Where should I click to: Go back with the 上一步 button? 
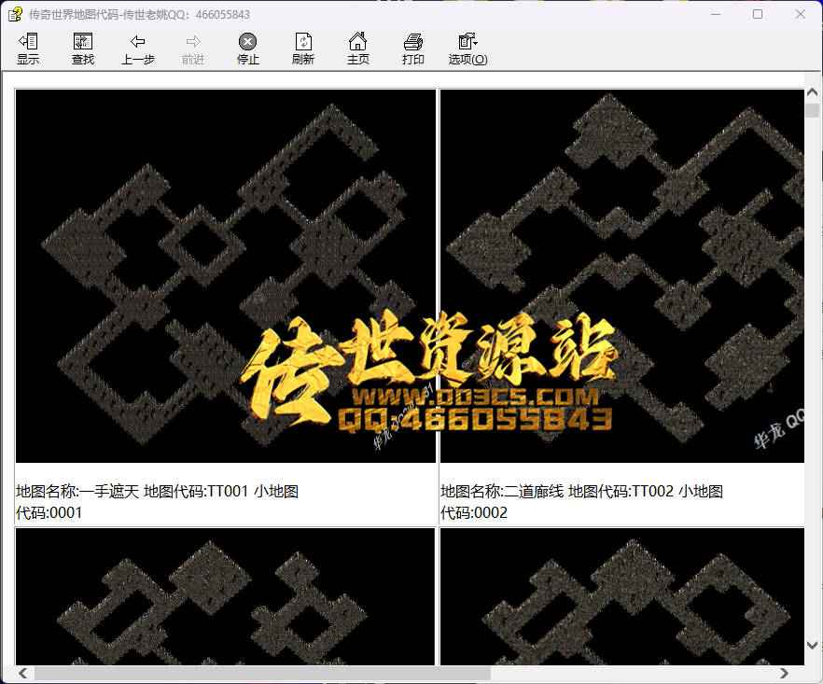138,49
